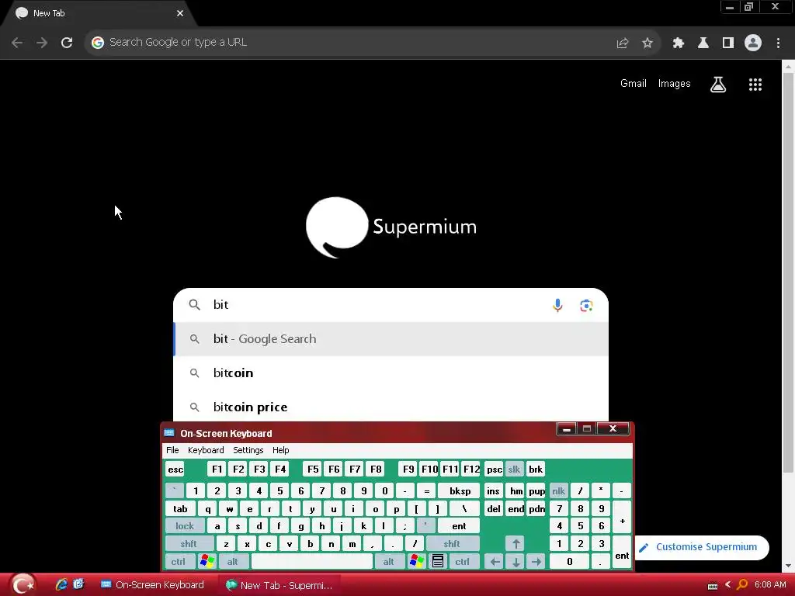Image resolution: width=795 pixels, height=596 pixels.
Task: Open the Help menu in On-Screen Keyboard
Action: coord(280,450)
